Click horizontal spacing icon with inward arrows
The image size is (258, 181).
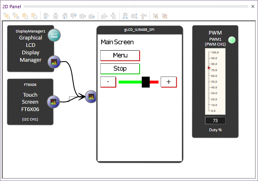(x=125, y=16)
